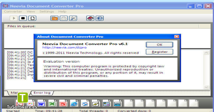The height and width of the screenshot is (112, 214).
Task: Click the log scrollbar down arrow
Action: tap(206, 87)
